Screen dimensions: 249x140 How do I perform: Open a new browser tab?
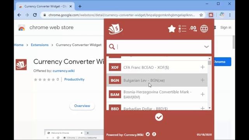pyautogui.click(x=80, y=7)
